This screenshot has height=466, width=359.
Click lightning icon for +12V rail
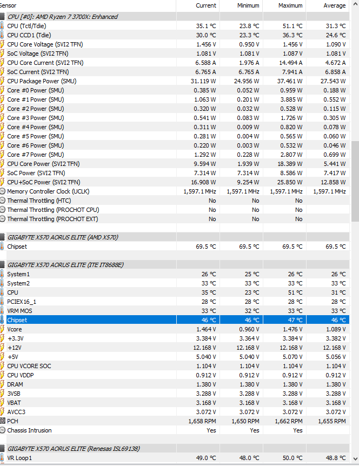pos(2,348)
